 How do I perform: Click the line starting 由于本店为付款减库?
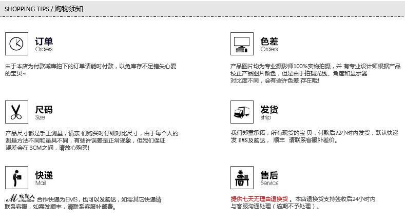[91, 66]
